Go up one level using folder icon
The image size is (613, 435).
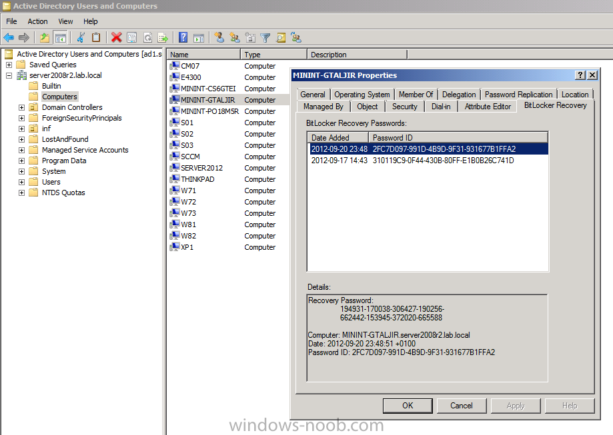45,37
